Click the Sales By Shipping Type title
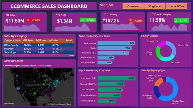This screenshot has width=193, height=108. [x=153, y=70]
